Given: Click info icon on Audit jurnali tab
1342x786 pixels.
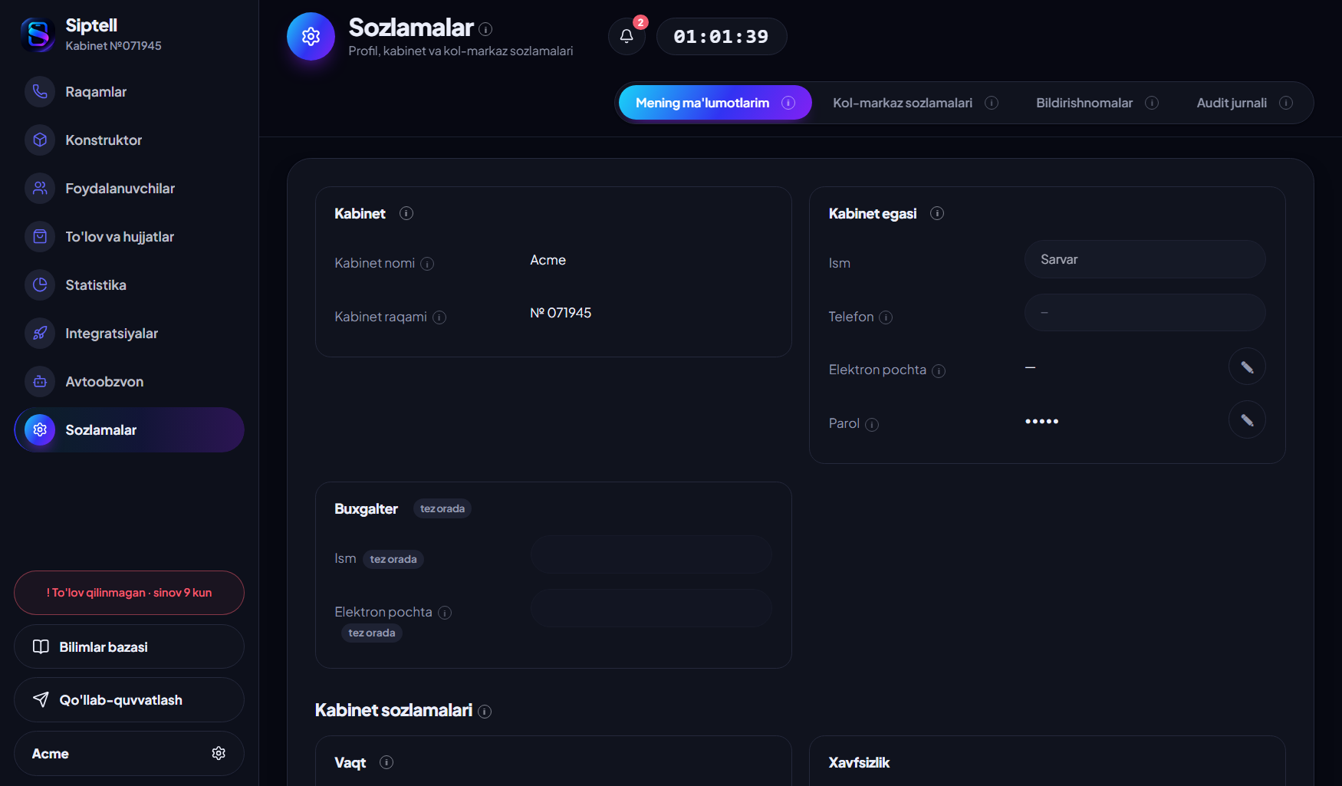Looking at the screenshot, I should [1286, 103].
